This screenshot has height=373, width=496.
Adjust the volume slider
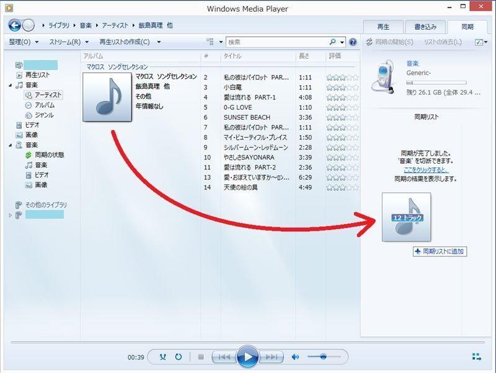[324, 357]
